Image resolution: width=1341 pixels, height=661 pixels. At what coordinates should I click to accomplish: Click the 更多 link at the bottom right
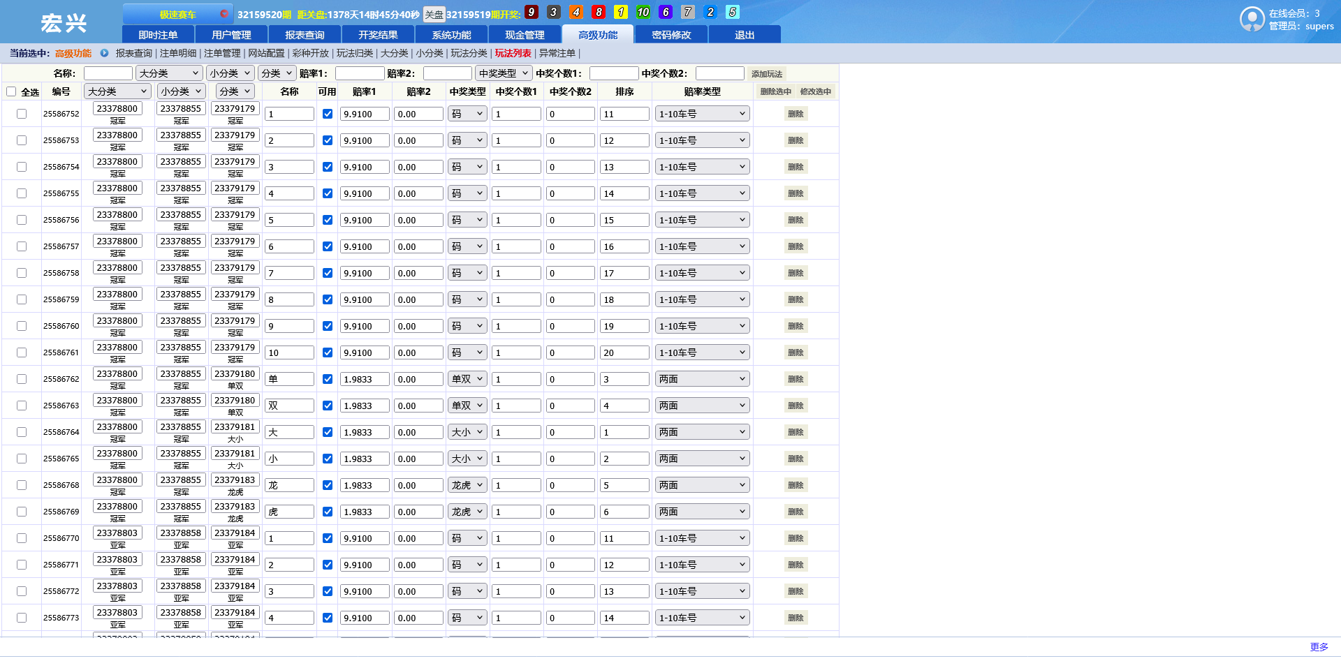(x=1319, y=647)
